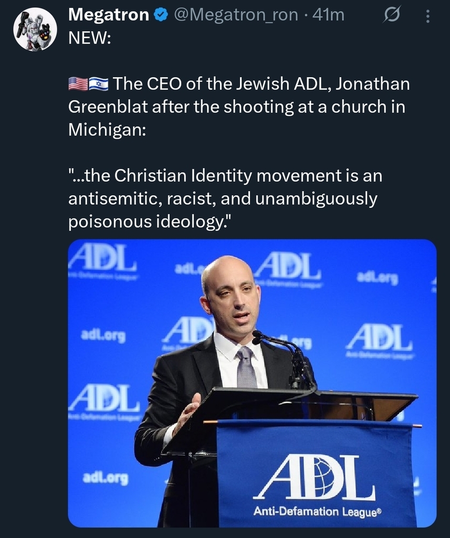Click the blue verified checkmark badge
This screenshot has height=538, width=450.
(x=159, y=16)
